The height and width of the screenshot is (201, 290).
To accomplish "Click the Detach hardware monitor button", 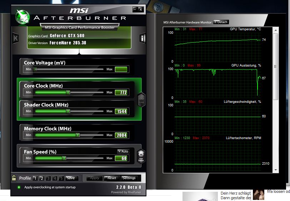I will [221, 22].
